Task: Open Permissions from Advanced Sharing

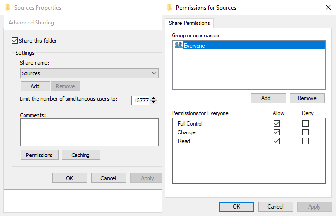Action: click(x=39, y=155)
